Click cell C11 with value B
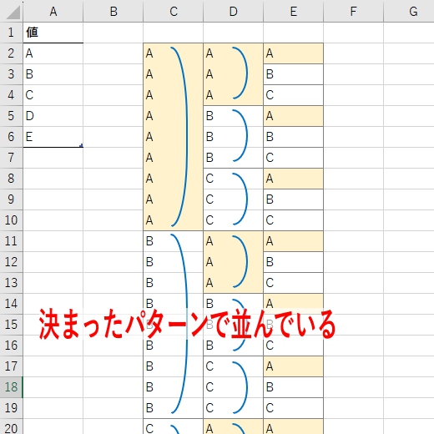The image size is (434, 434). click(174, 241)
